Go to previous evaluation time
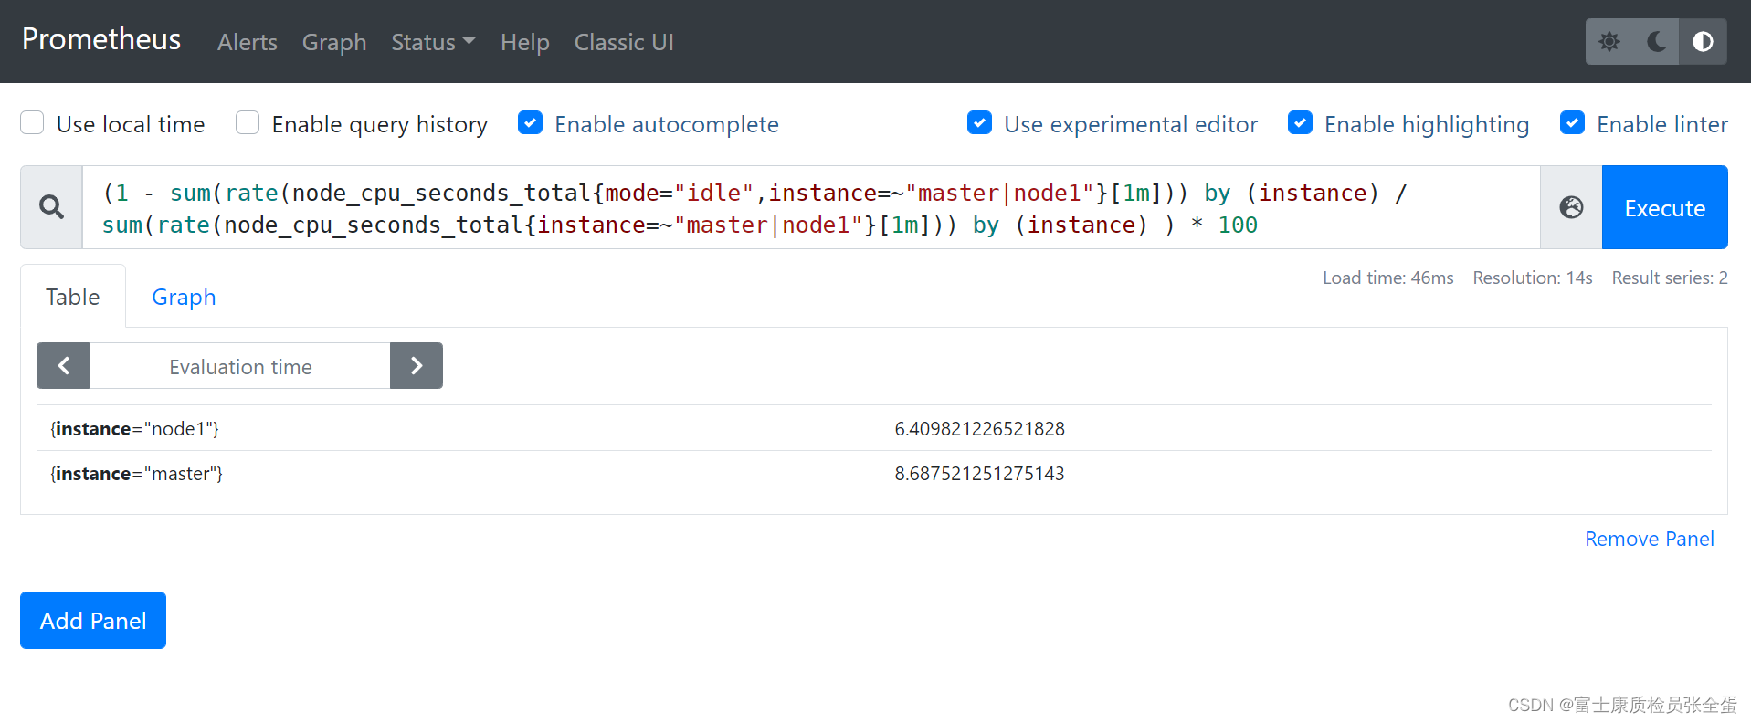This screenshot has width=1751, height=723. point(63,366)
